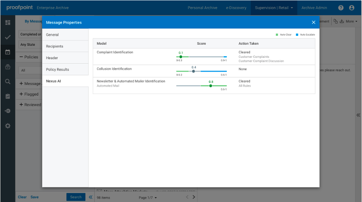Open the reports chart icon in sidebar
Image resolution: width=362 pixels, height=202 pixels.
[8, 96]
